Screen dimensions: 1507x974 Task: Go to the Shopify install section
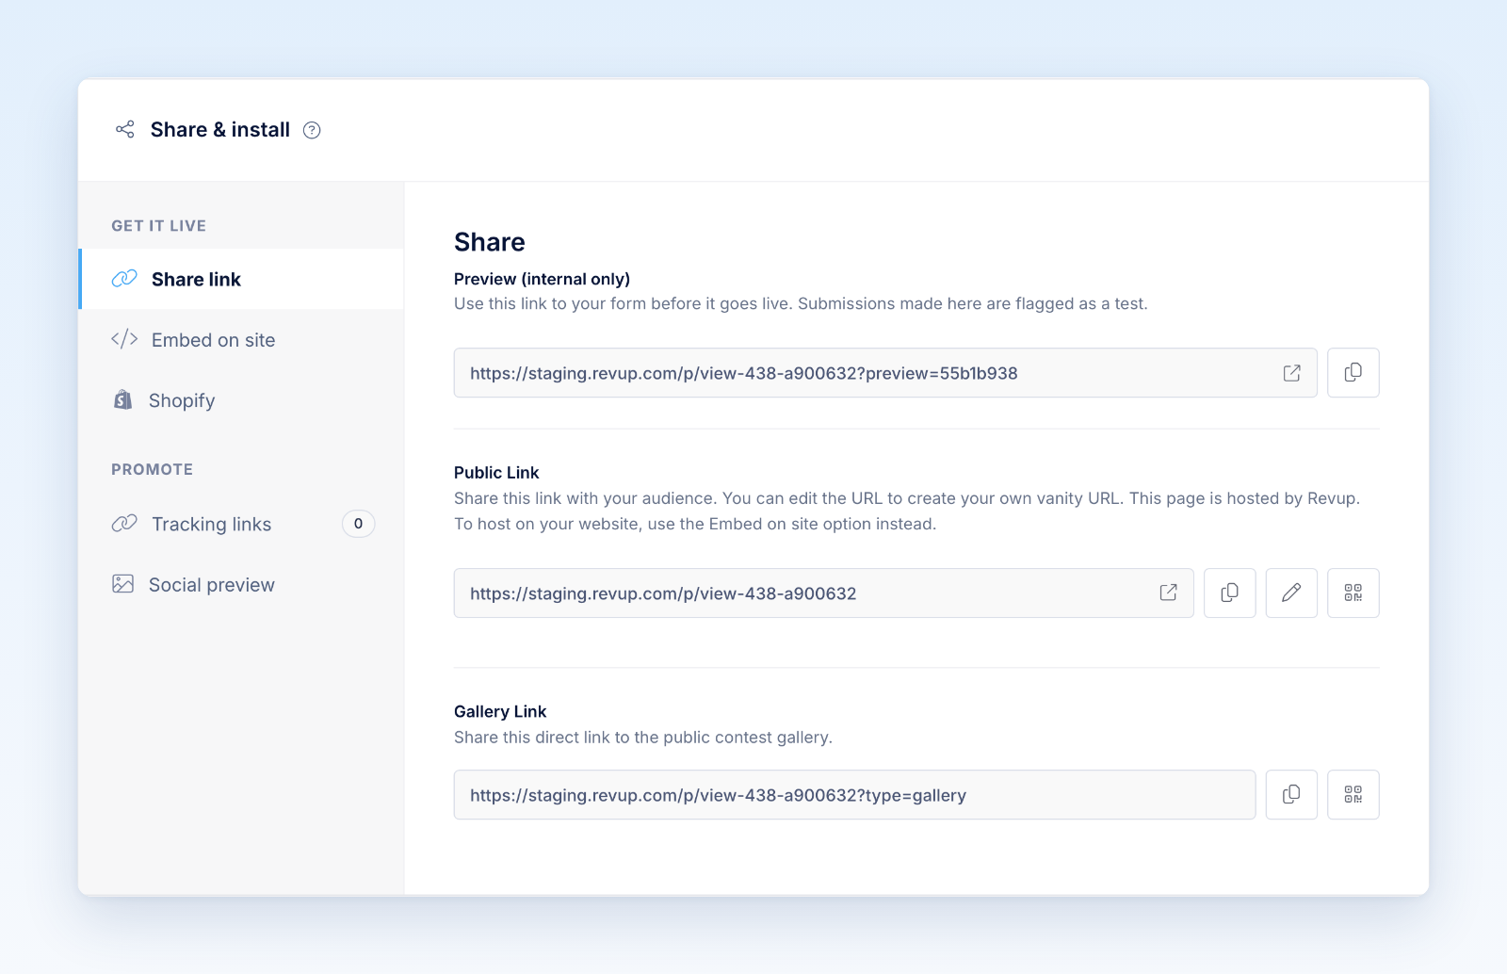point(242,400)
